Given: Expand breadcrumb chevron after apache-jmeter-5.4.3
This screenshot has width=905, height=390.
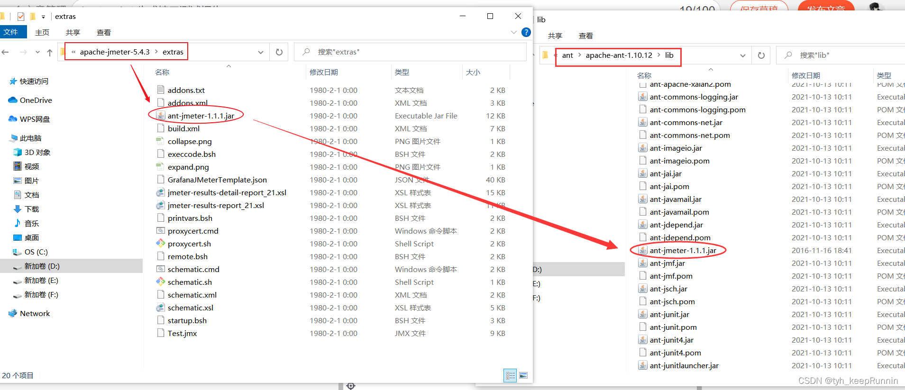Looking at the screenshot, I should 156,52.
